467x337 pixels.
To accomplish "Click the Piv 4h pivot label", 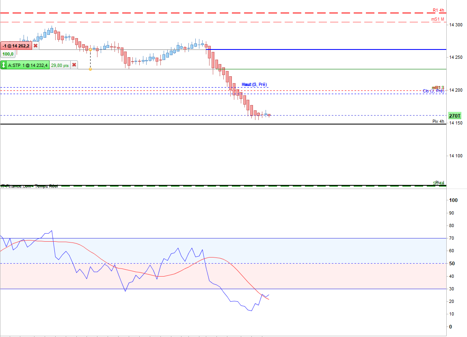I will pyautogui.click(x=438, y=121).
